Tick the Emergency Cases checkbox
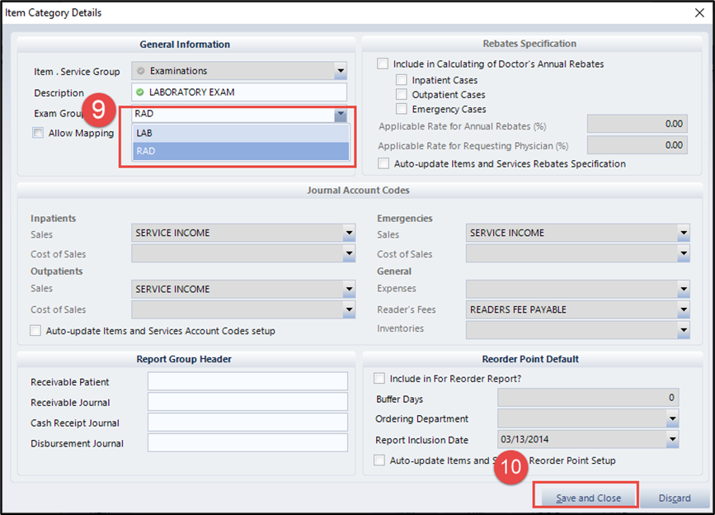The height and width of the screenshot is (515, 715). (401, 109)
